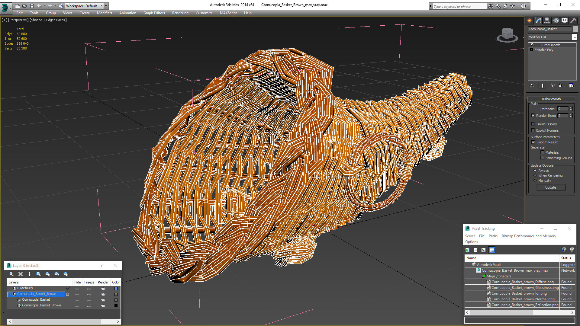This screenshot has height=326, width=580.
Task: Open Paths menu in Asset Tracking
Action: click(x=493, y=236)
